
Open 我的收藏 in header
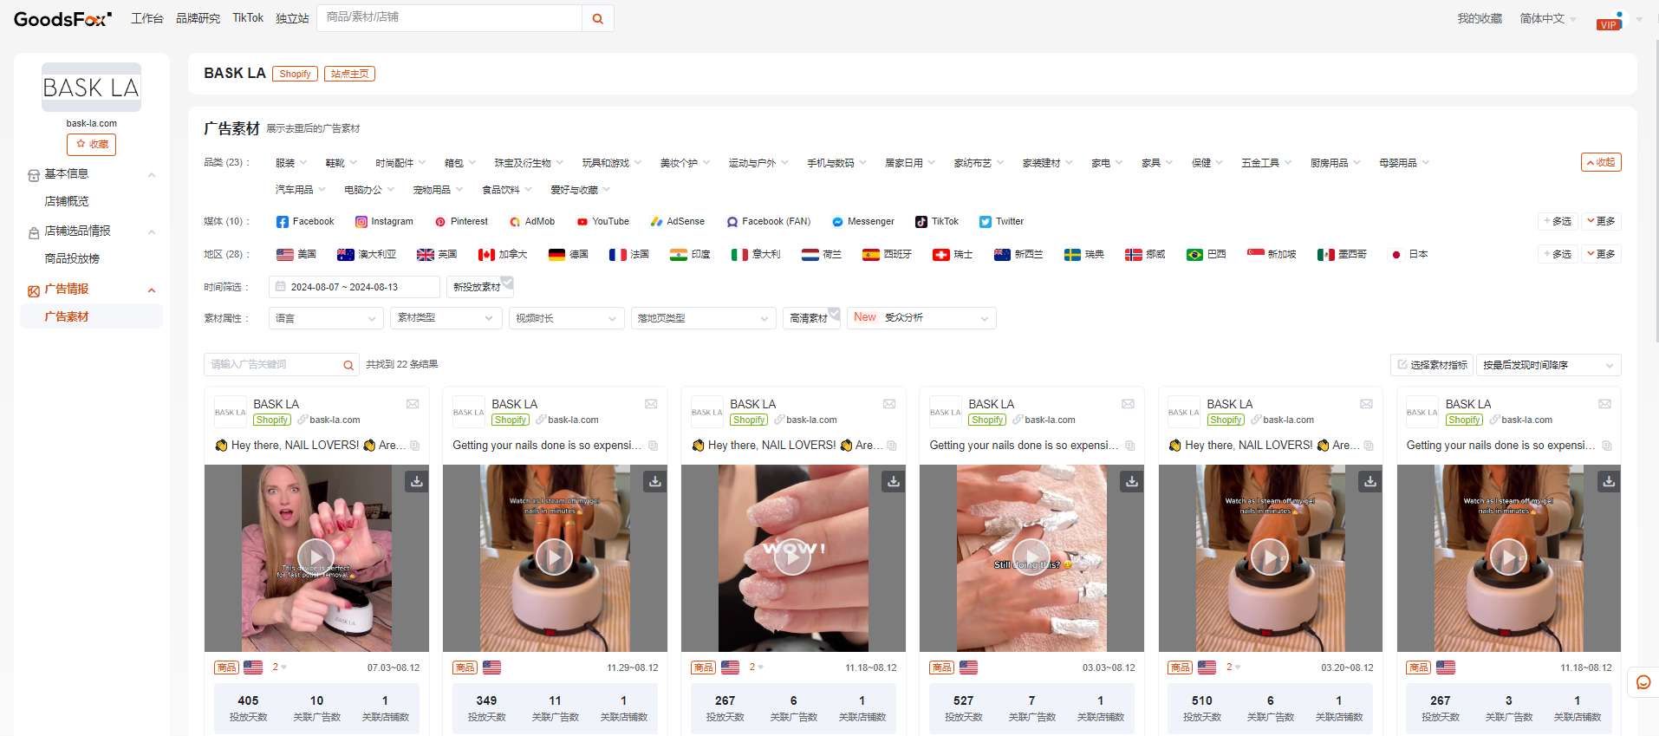[1480, 18]
